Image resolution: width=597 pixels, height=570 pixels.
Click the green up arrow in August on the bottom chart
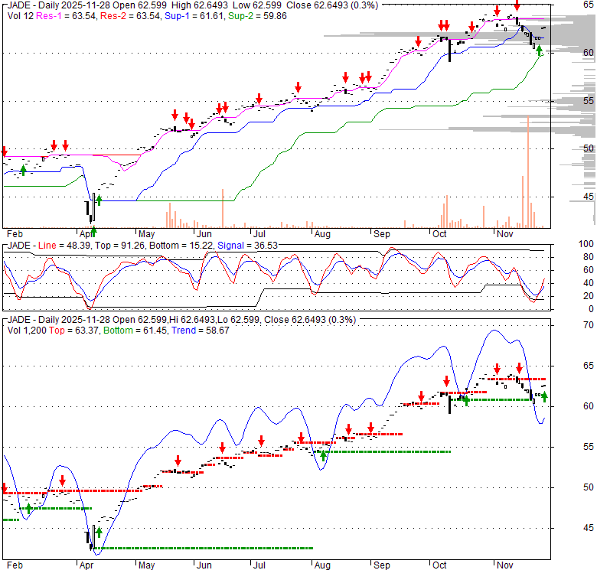point(324,455)
